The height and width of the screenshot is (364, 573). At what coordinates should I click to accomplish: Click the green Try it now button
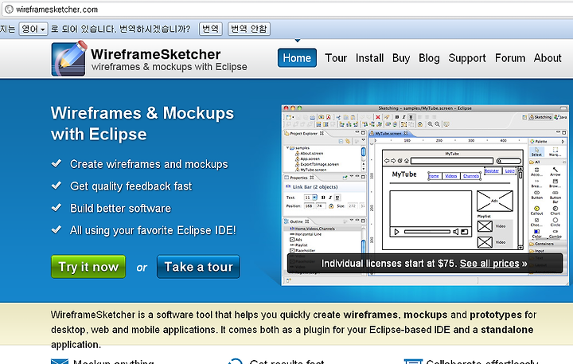pyautogui.click(x=88, y=267)
